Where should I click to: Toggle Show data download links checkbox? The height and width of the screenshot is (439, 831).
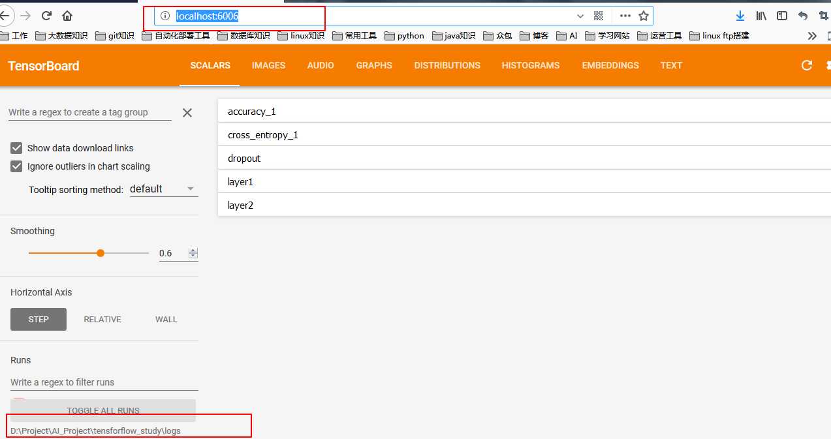(16, 148)
